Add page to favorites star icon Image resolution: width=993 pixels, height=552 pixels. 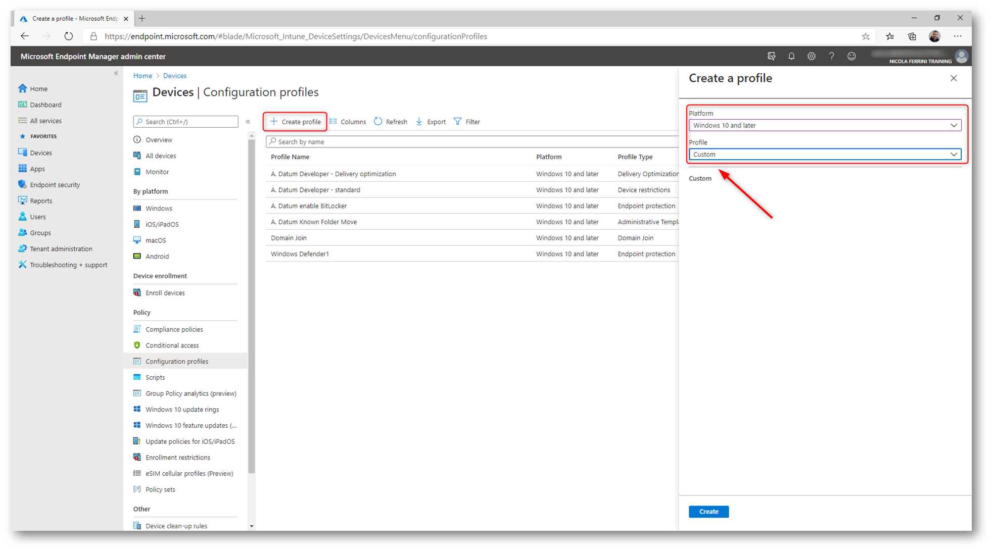point(866,36)
